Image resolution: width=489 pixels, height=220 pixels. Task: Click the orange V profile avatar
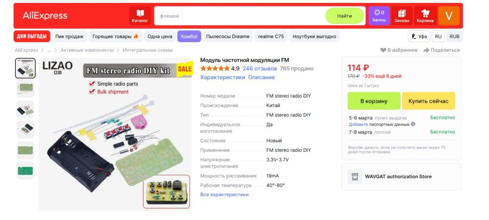point(449,16)
